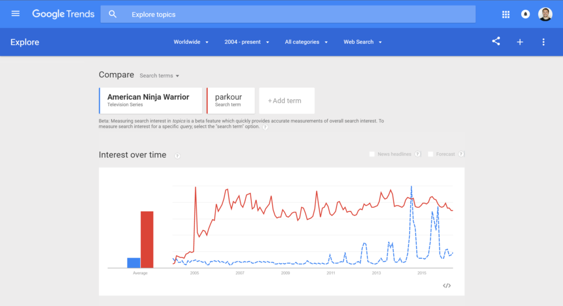
Task: Click the 2015 axis label
Action: (x=422, y=273)
